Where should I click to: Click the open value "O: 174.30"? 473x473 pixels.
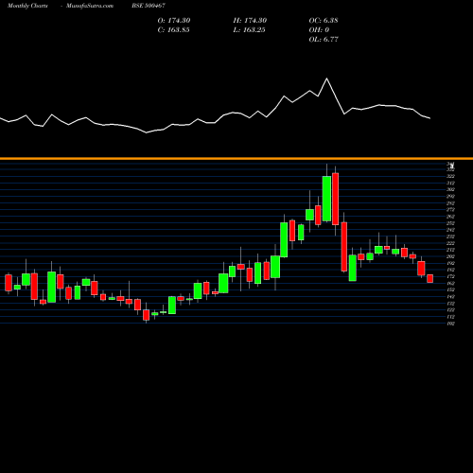[174, 21]
